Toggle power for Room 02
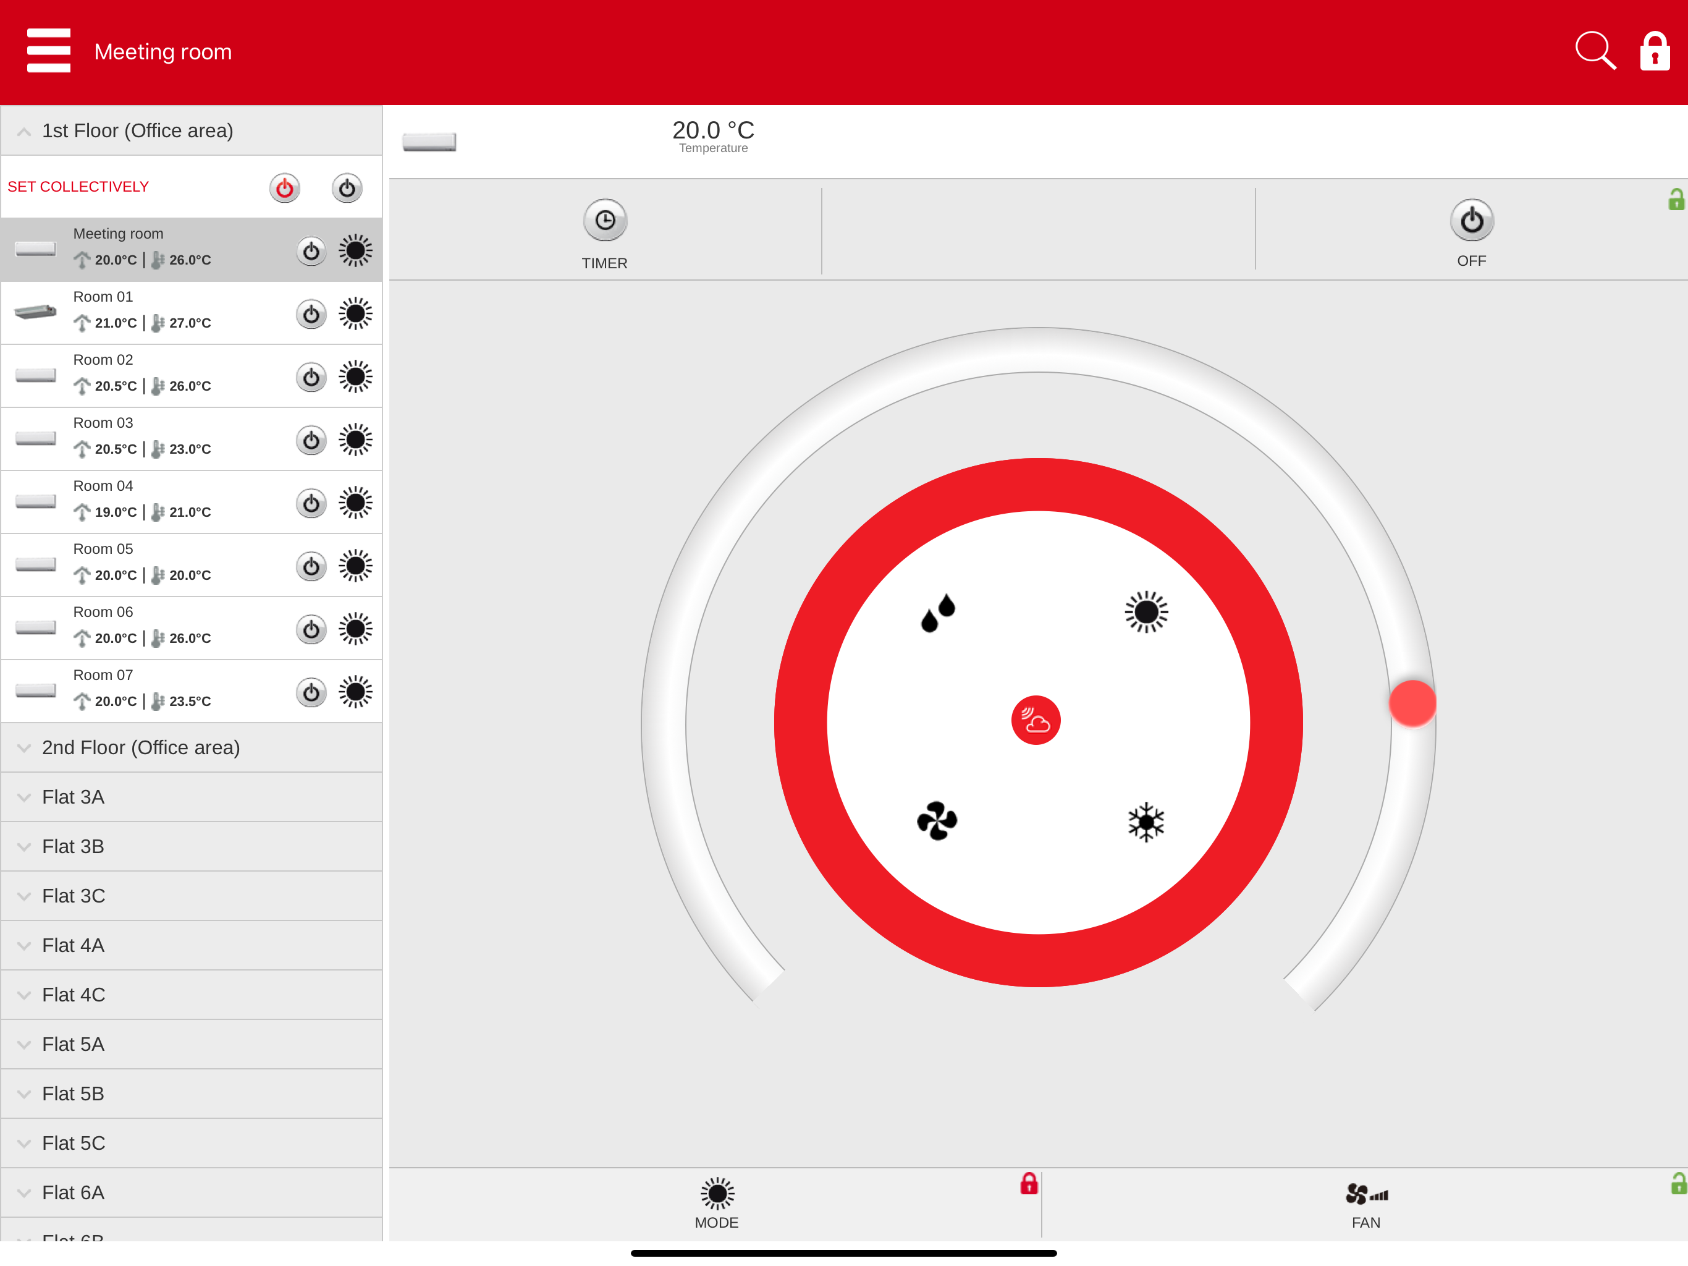Image resolution: width=1688 pixels, height=1266 pixels. pyautogui.click(x=311, y=377)
